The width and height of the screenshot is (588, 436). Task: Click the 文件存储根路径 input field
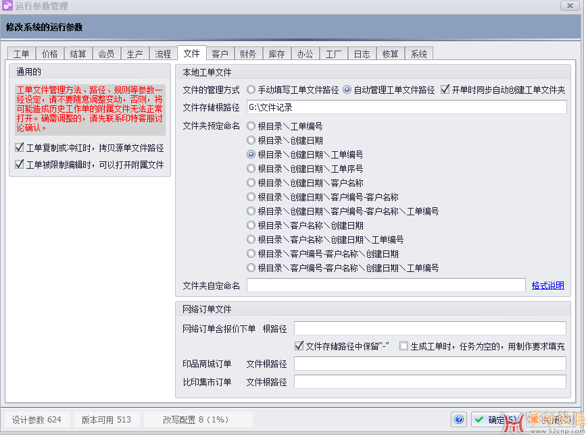pyautogui.click(x=406, y=107)
